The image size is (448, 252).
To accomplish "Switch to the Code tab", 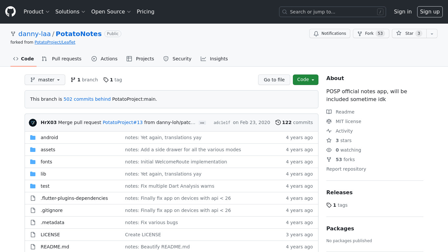I will pyautogui.click(x=24, y=59).
